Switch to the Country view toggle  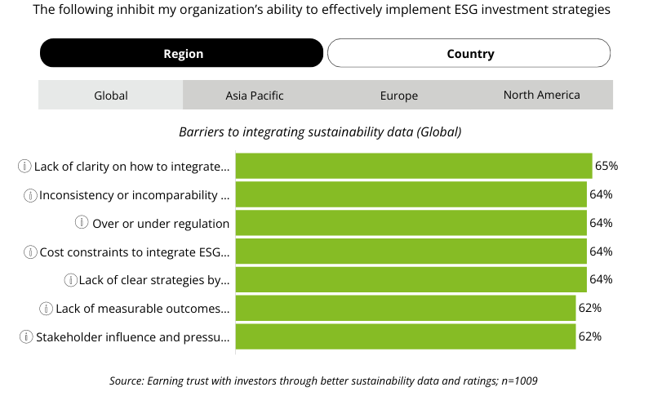[x=469, y=54]
